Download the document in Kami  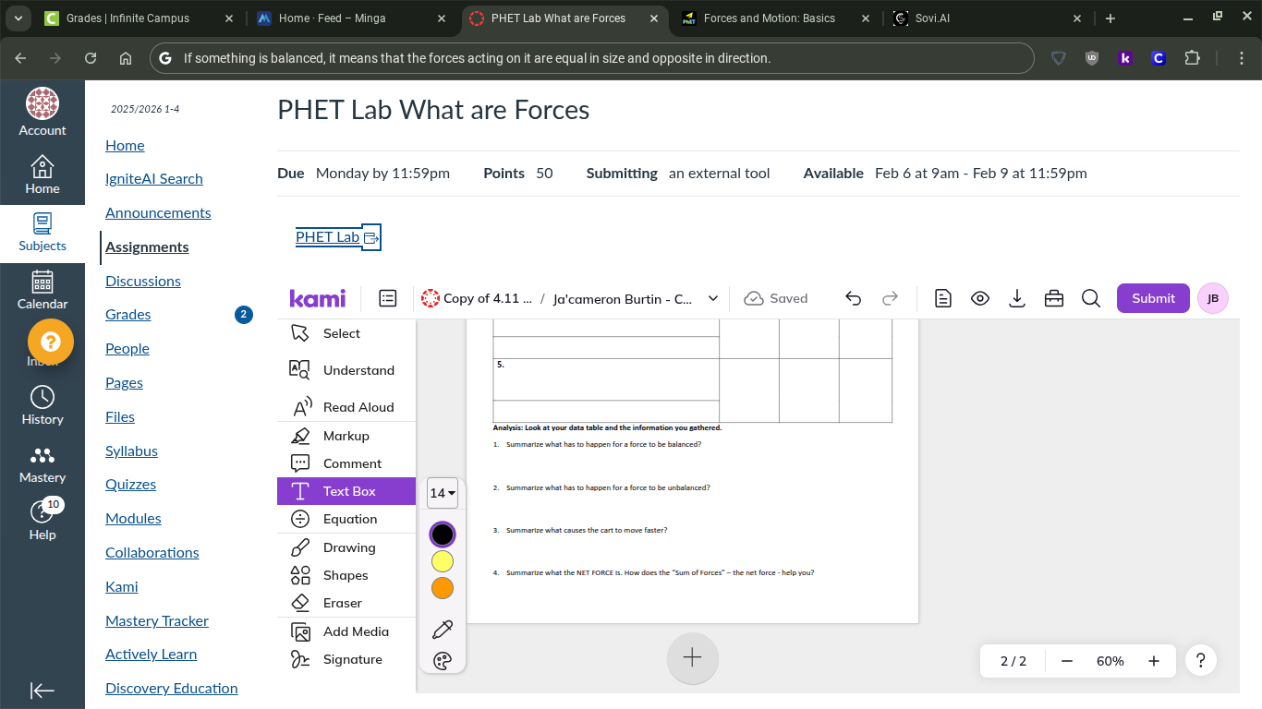click(x=1017, y=298)
